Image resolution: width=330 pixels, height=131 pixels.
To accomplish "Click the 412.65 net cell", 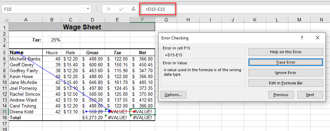I will [143, 100].
